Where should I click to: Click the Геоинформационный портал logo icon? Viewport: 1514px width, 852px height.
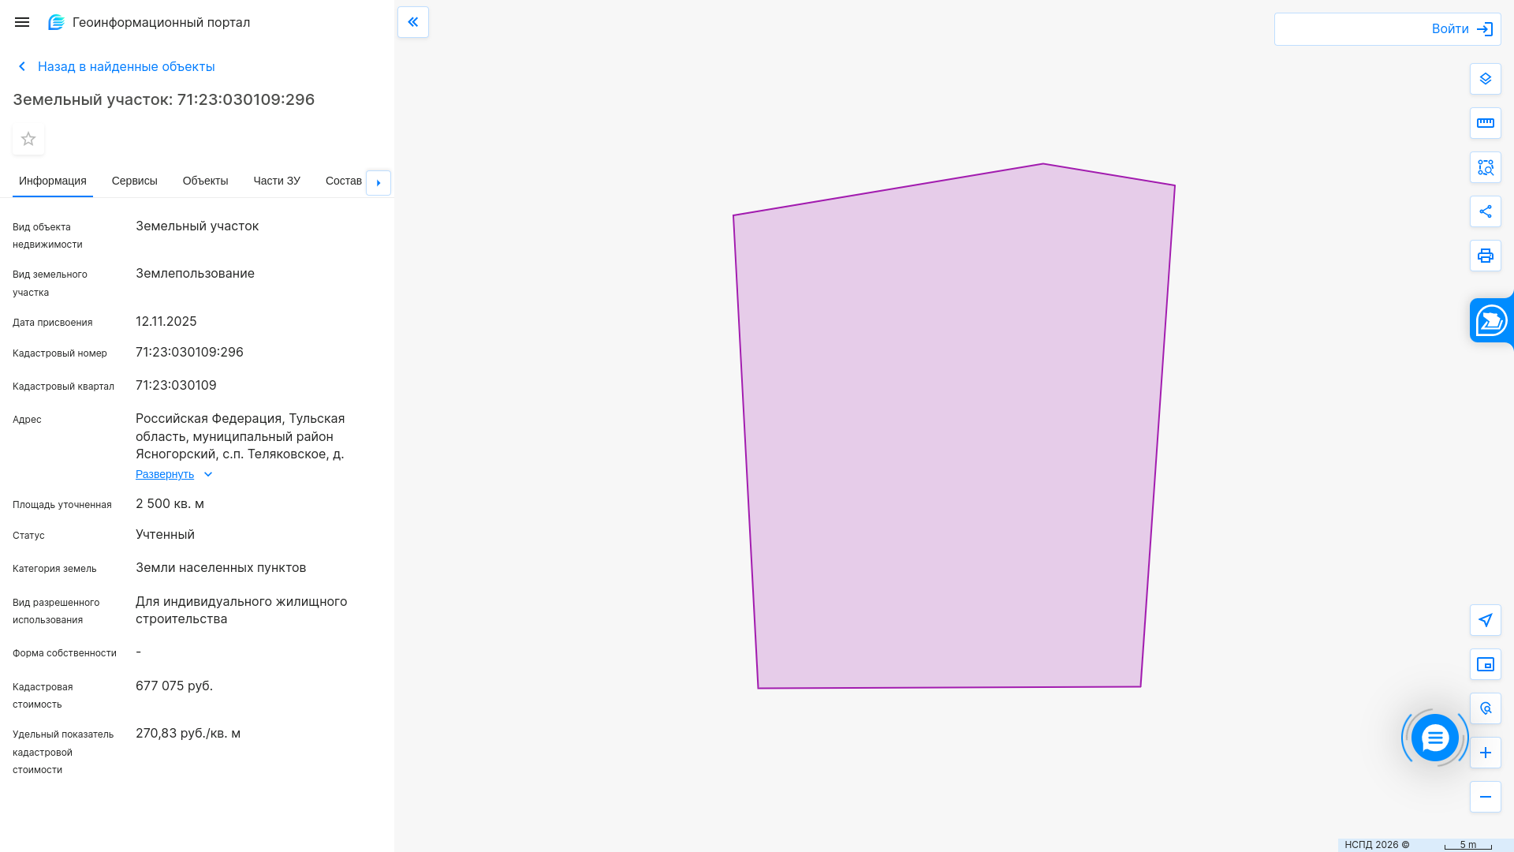coord(56,22)
